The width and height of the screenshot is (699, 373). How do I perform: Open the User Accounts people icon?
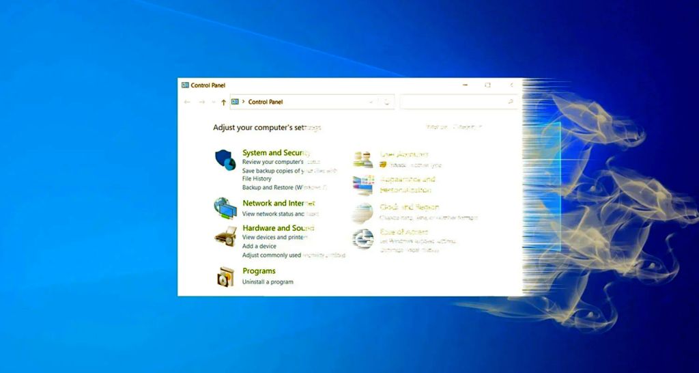[x=362, y=159]
